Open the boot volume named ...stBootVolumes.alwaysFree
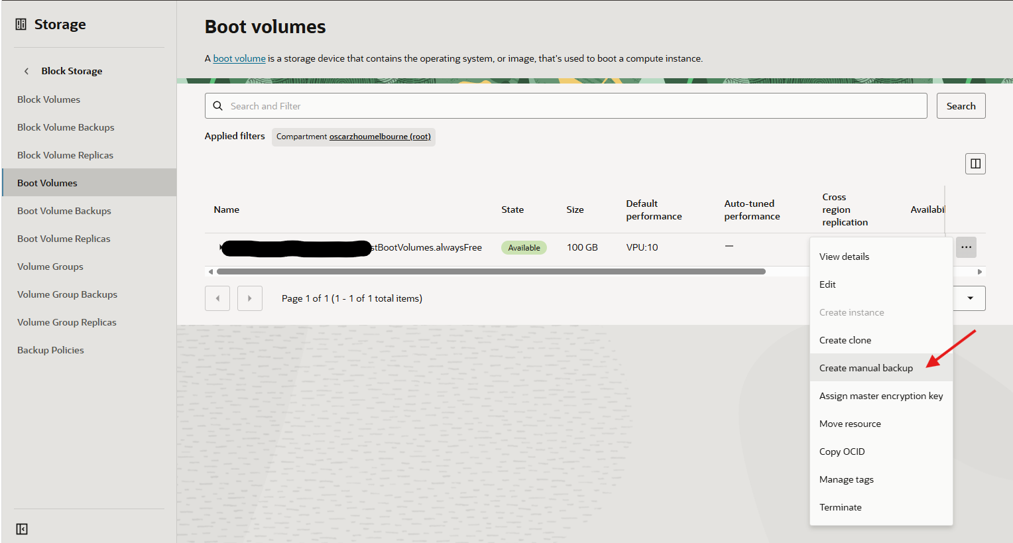Screen dimensions: 1013x543 click(350, 248)
